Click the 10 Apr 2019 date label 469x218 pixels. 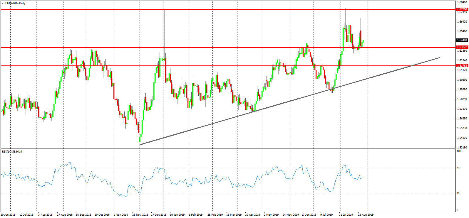pos(253,214)
